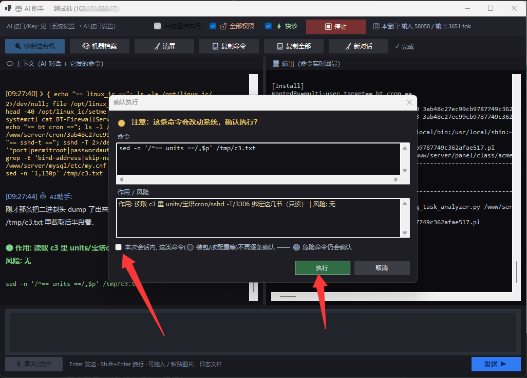Minimize the AI 助手 window

(x=467, y=8)
